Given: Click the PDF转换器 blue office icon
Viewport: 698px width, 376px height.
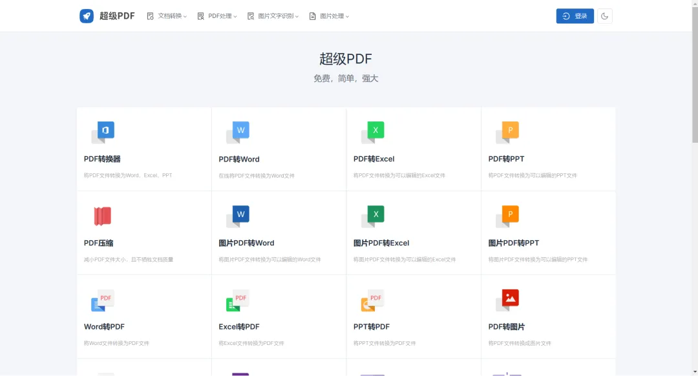Looking at the screenshot, I should [103, 132].
